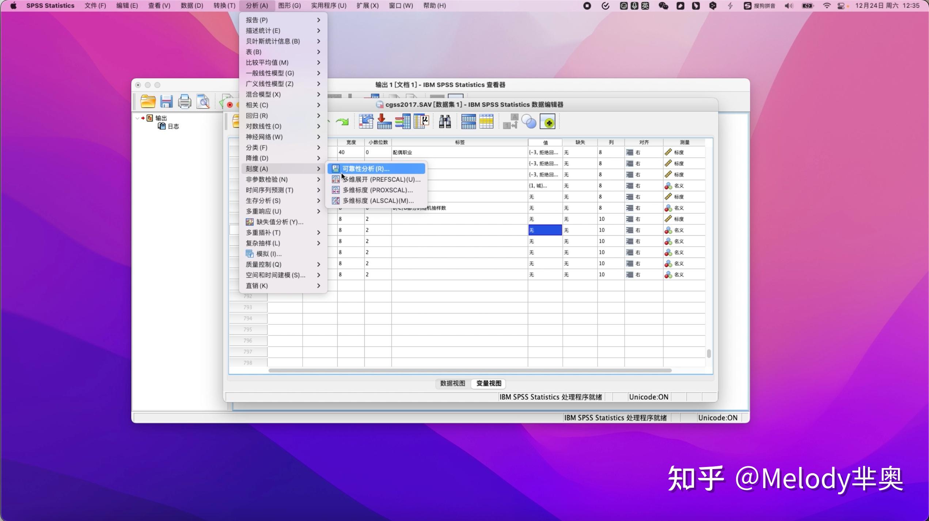Click the PREFSCAL menu item icon
Screen dimensions: 929x521
(x=335, y=179)
